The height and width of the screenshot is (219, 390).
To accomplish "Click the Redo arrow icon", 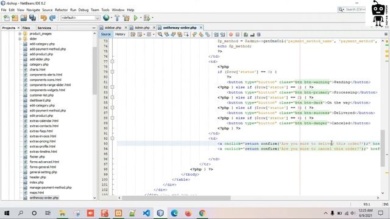I will point(52,18).
